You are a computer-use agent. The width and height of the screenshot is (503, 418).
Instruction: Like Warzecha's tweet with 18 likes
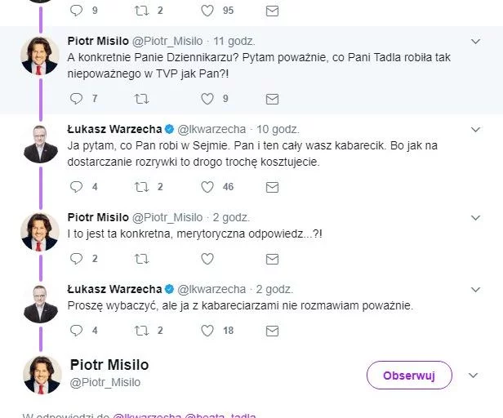click(207, 331)
